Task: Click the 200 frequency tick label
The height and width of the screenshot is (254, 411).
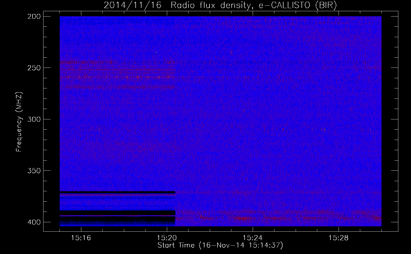Action: click(x=34, y=17)
